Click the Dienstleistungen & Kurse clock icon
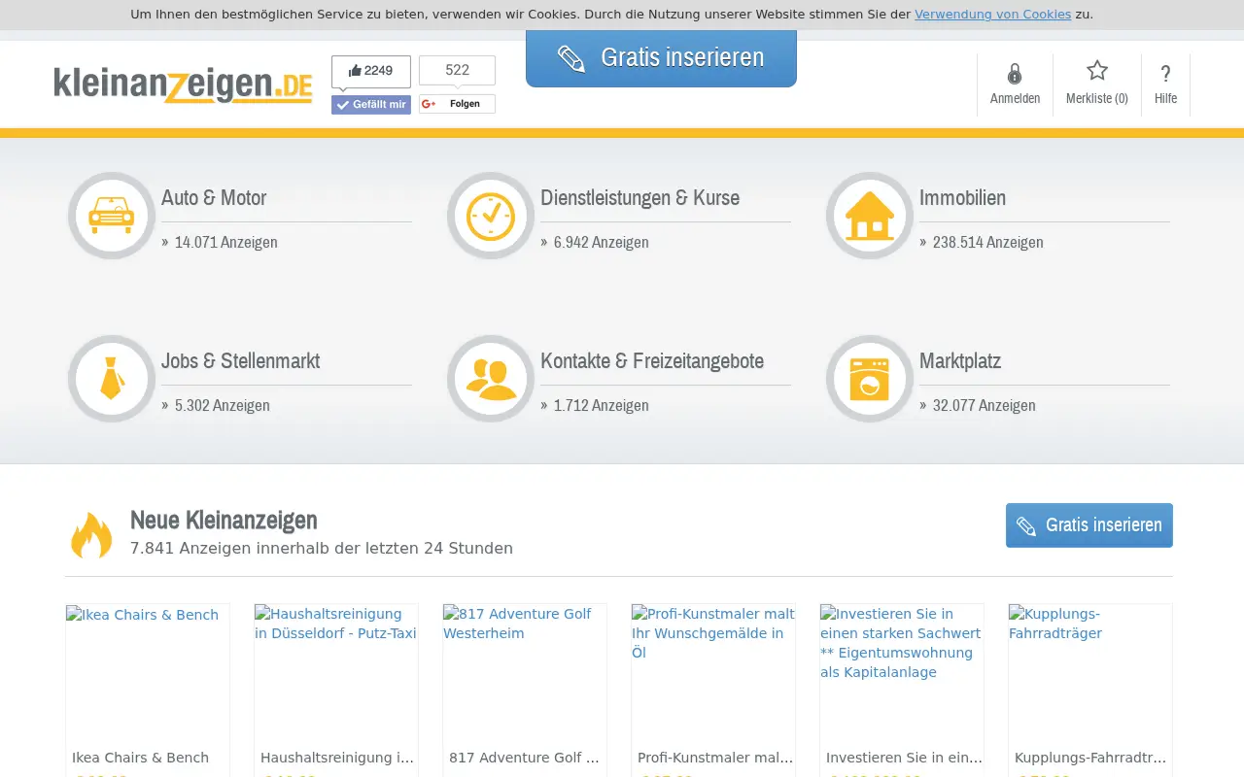This screenshot has width=1244, height=777. (x=491, y=216)
